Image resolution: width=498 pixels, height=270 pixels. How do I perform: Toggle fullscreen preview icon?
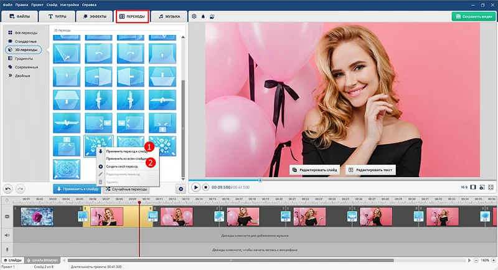point(491,187)
